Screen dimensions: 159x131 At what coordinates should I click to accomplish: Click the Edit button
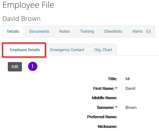pyautogui.click(x=15, y=67)
